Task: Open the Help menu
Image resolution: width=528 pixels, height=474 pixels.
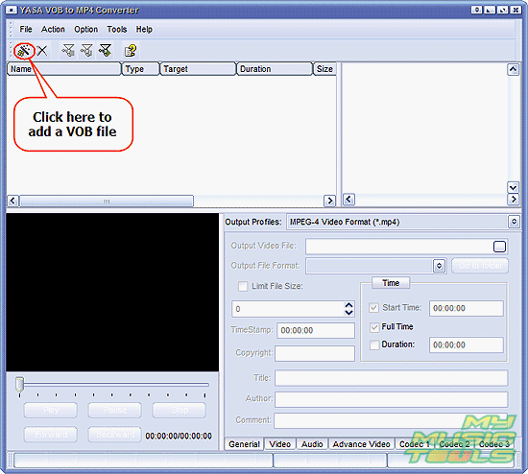Action: pos(144,30)
